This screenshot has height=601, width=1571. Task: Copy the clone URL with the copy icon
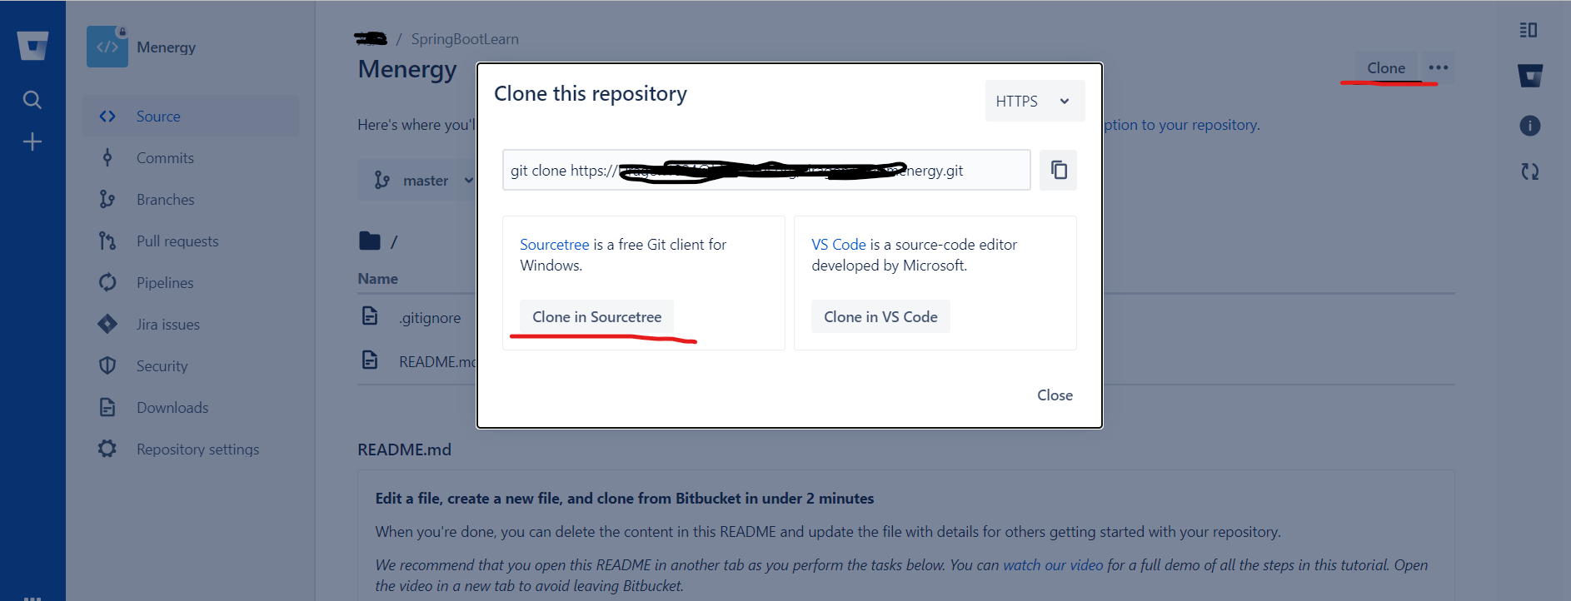(x=1058, y=170)
